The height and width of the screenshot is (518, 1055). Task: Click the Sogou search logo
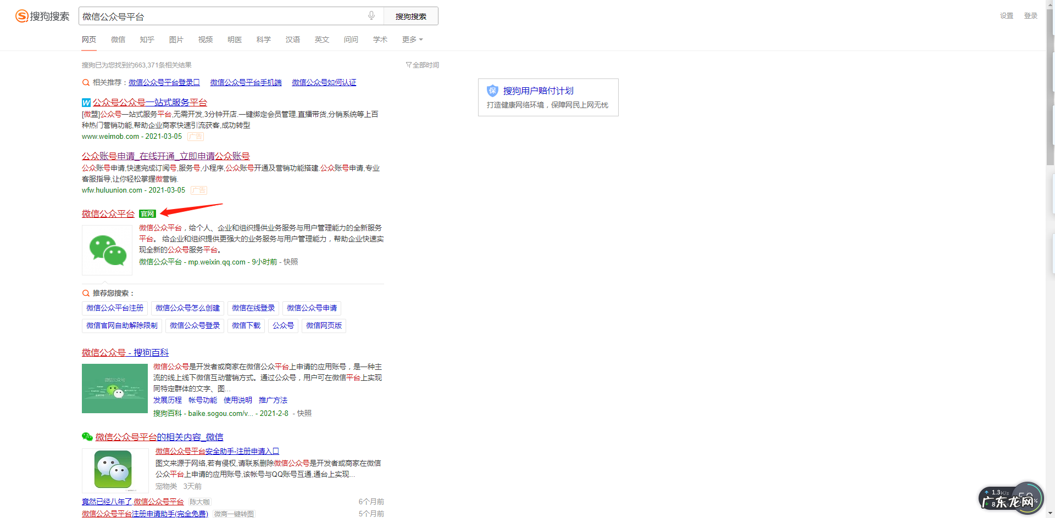(x=42, y=16)
